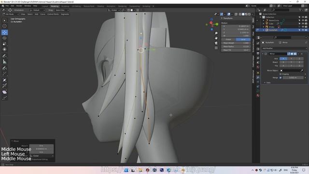Select the Cursor tool in left toolbar
This screenshot has width=309, height=174.
pos(4,26)
